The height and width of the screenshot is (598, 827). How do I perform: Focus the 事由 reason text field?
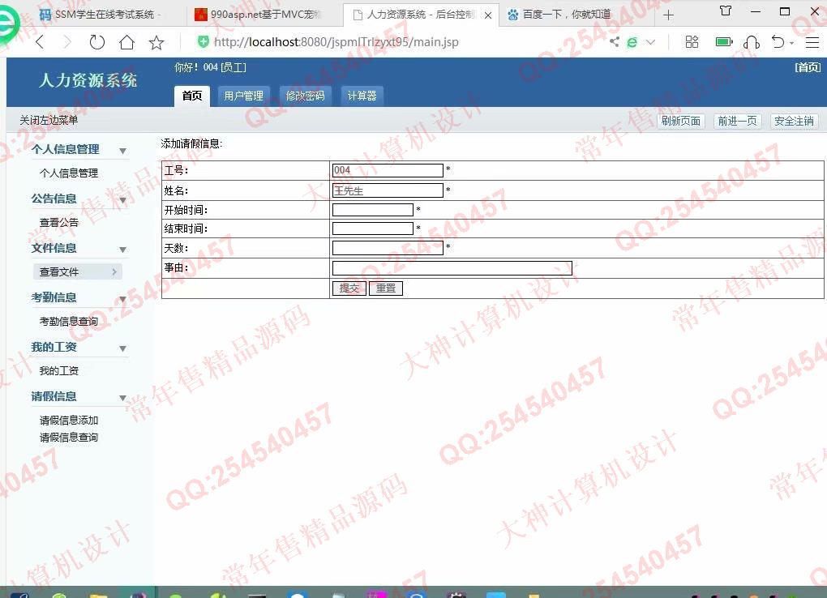coord(452,268)
